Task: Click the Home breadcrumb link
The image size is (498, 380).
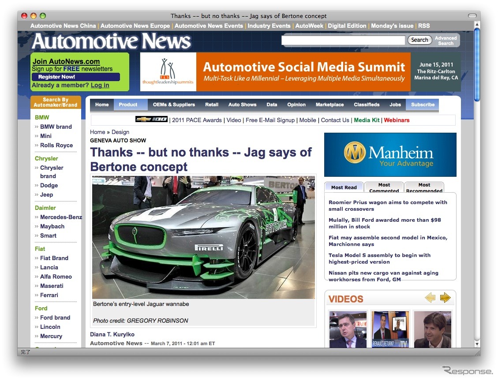Action: coord(97,132)
